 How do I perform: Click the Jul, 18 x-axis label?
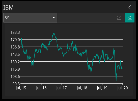click(x=82, y=88)
